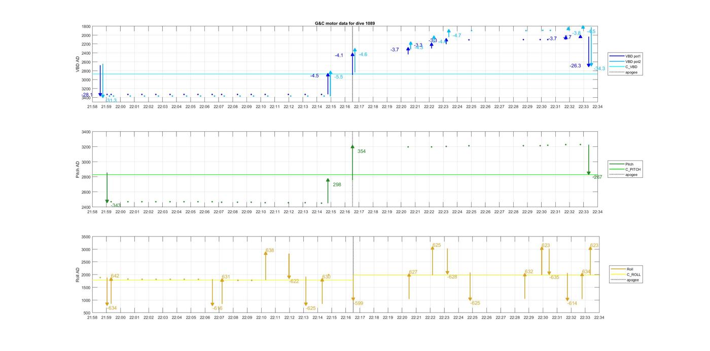The height and width of the screenshot is (351, 710).
Task: Click the '630' roll data label
Action: point(326,277)
